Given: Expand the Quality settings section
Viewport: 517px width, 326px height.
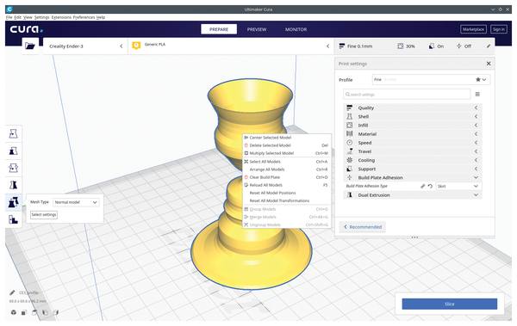Looking at the screenshot, I should point(412,108).
